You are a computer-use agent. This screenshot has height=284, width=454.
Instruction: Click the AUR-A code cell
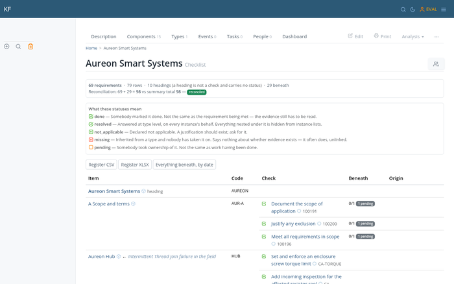click(237, 204)
